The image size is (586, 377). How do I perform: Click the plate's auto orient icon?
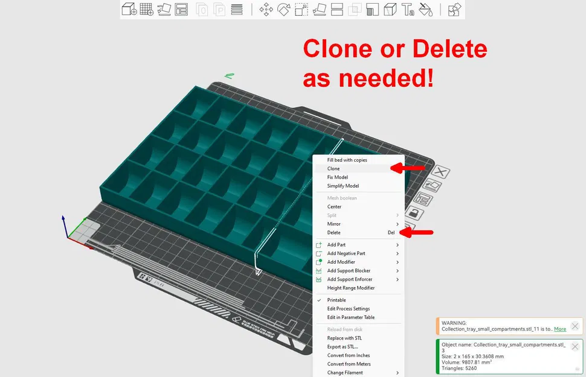(432, 185)
